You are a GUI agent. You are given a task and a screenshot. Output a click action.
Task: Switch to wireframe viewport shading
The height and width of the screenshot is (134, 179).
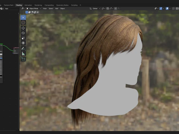pyautogui.click(x=177, y=9)
